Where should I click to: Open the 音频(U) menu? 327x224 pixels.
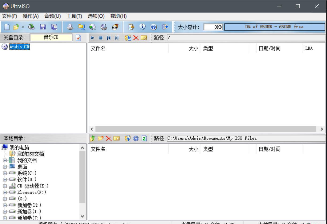[52, 16]
